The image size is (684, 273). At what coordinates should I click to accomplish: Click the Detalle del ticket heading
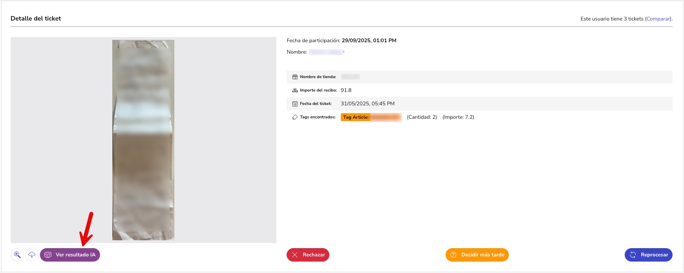tap(36, 19)
